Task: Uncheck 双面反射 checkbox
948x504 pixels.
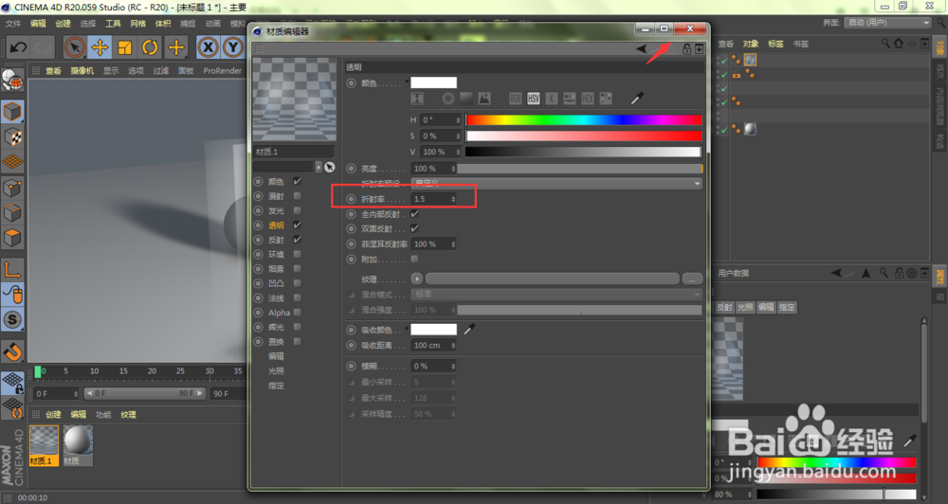Action: coord(415,228)
